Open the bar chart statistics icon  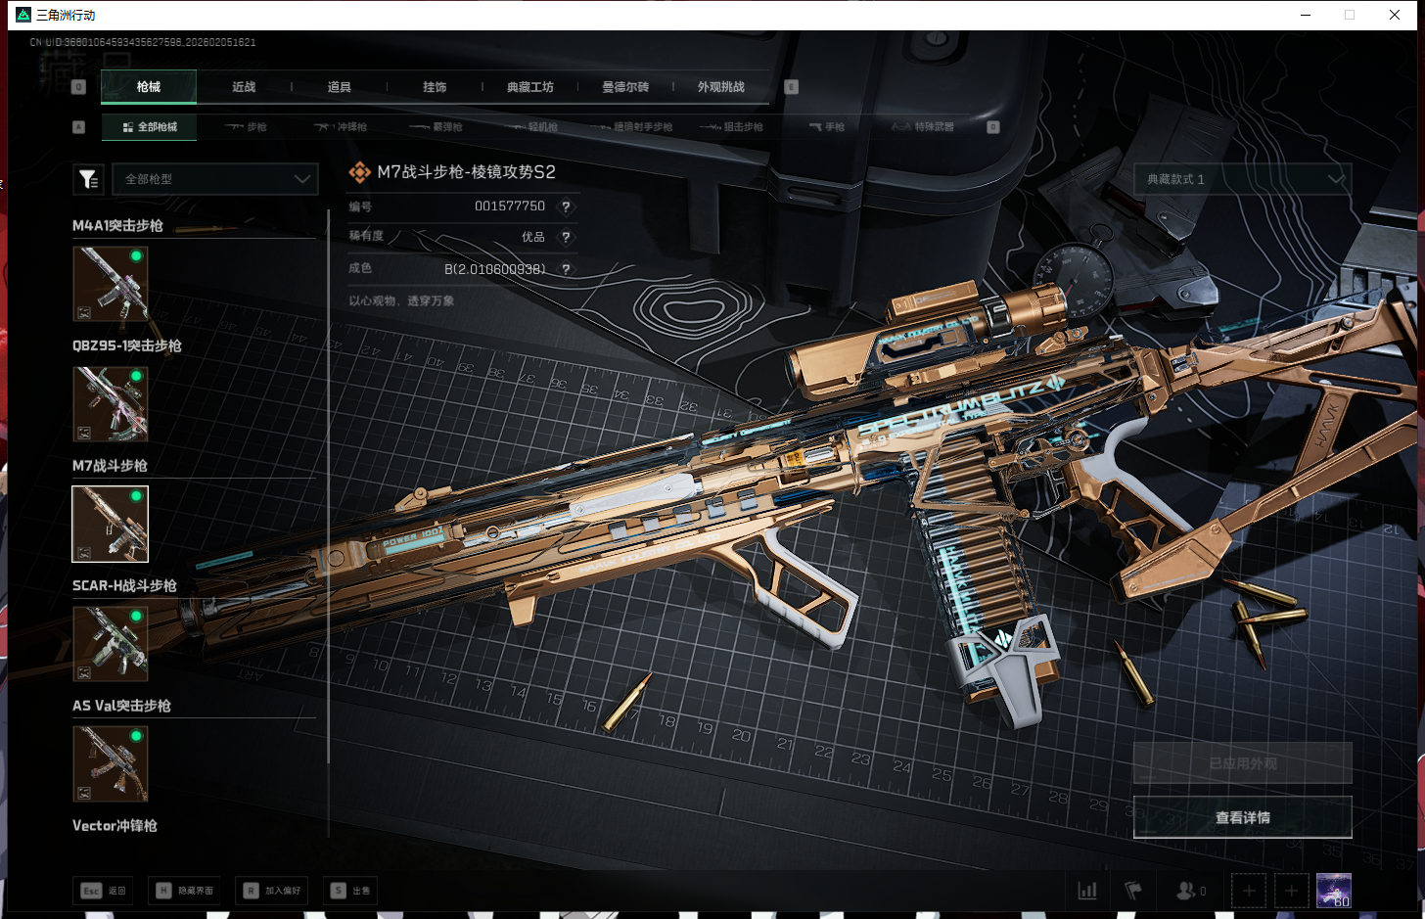tap(1087, 891)
